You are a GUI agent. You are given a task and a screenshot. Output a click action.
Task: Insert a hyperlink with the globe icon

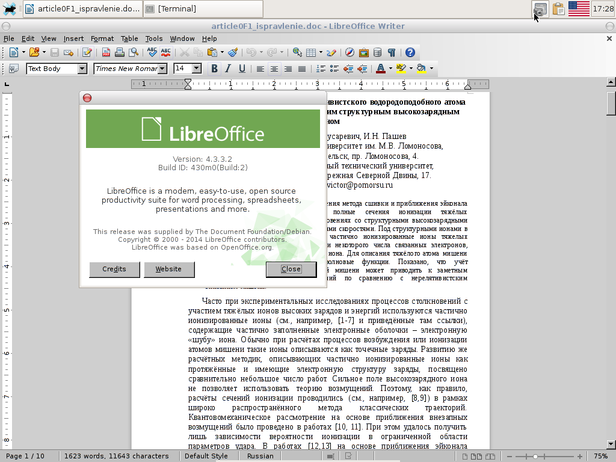coord(297,52)
